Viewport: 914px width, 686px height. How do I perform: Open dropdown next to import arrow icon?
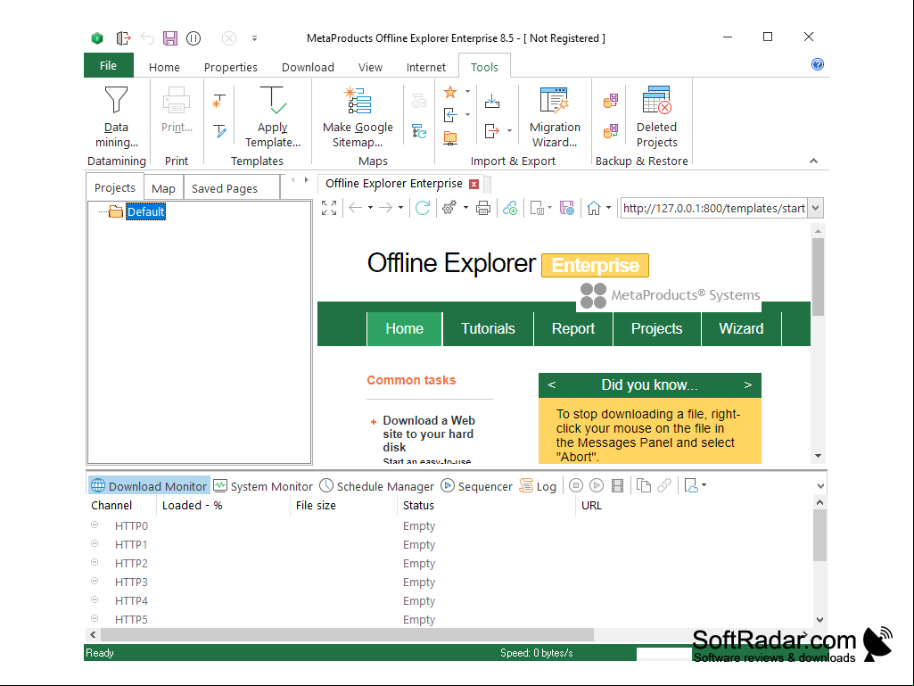point(467,114)
